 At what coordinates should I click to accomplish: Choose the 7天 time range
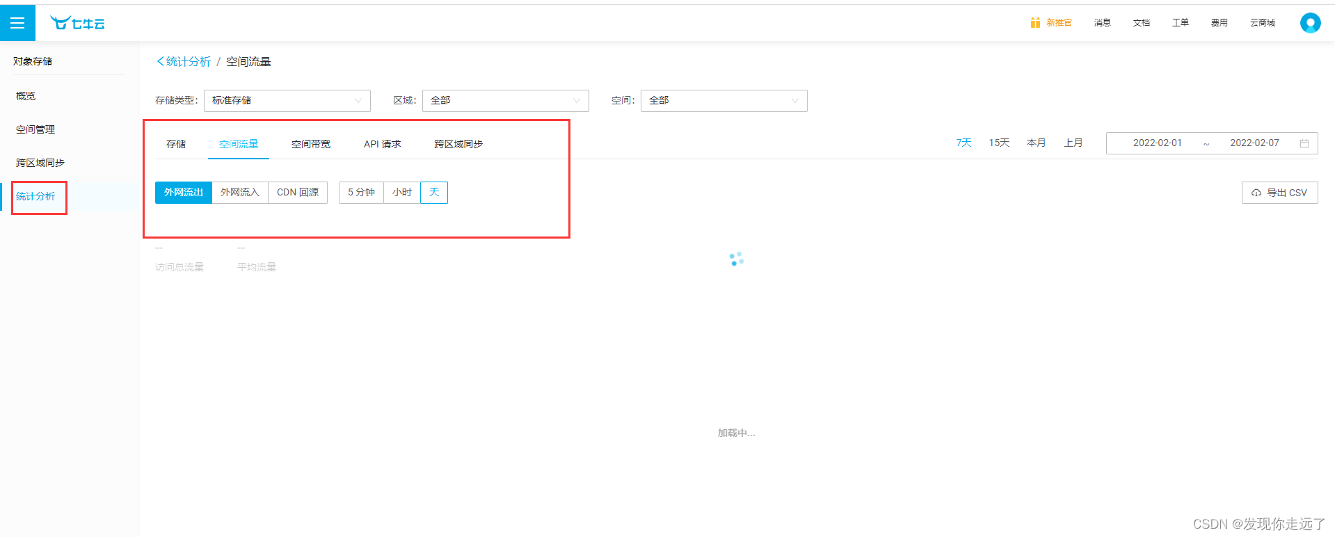tap(964, 143)
